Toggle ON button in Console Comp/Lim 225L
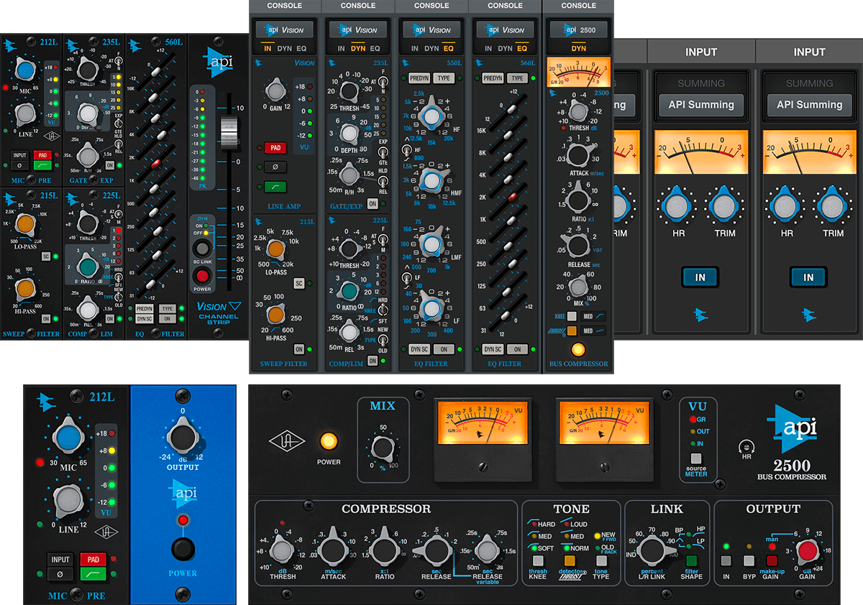 [x=373, y=361]
